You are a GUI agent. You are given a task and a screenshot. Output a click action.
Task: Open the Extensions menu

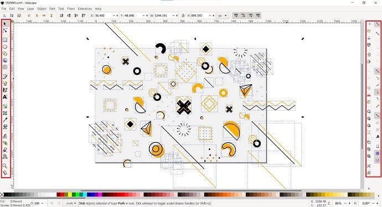coord(85,8)
